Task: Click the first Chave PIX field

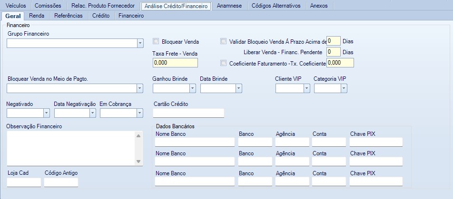Action: click(375, 142)
